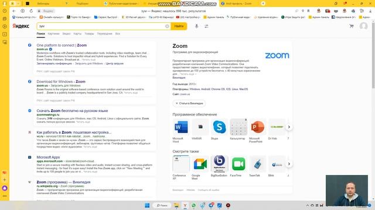The height and width of the screenshot is (210, 375).
Task: Open the Все search tab
Action: (x=117, y=34)
